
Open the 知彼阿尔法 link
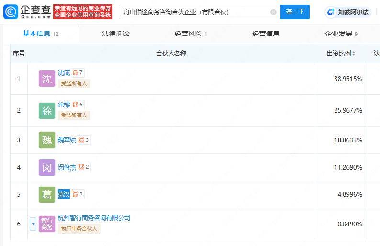[x=348, y=12]
